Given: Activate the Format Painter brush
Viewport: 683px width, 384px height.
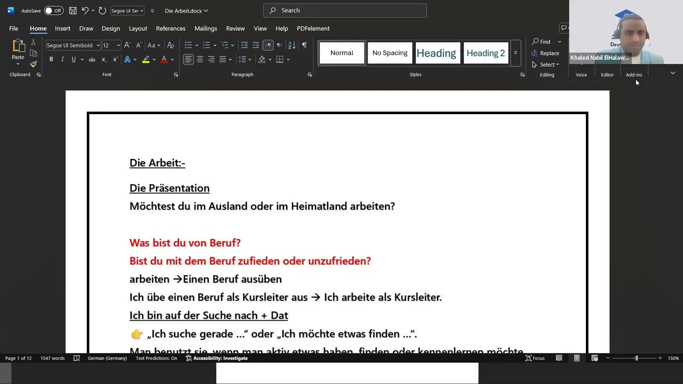Looking at the screenshot, I should (34, 64).
